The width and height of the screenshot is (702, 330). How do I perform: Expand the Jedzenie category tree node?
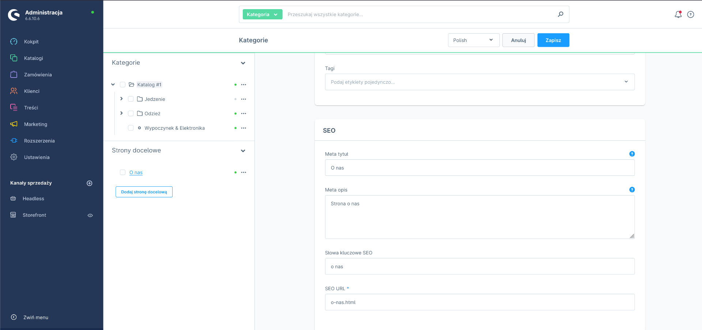[x=121, y=99]
